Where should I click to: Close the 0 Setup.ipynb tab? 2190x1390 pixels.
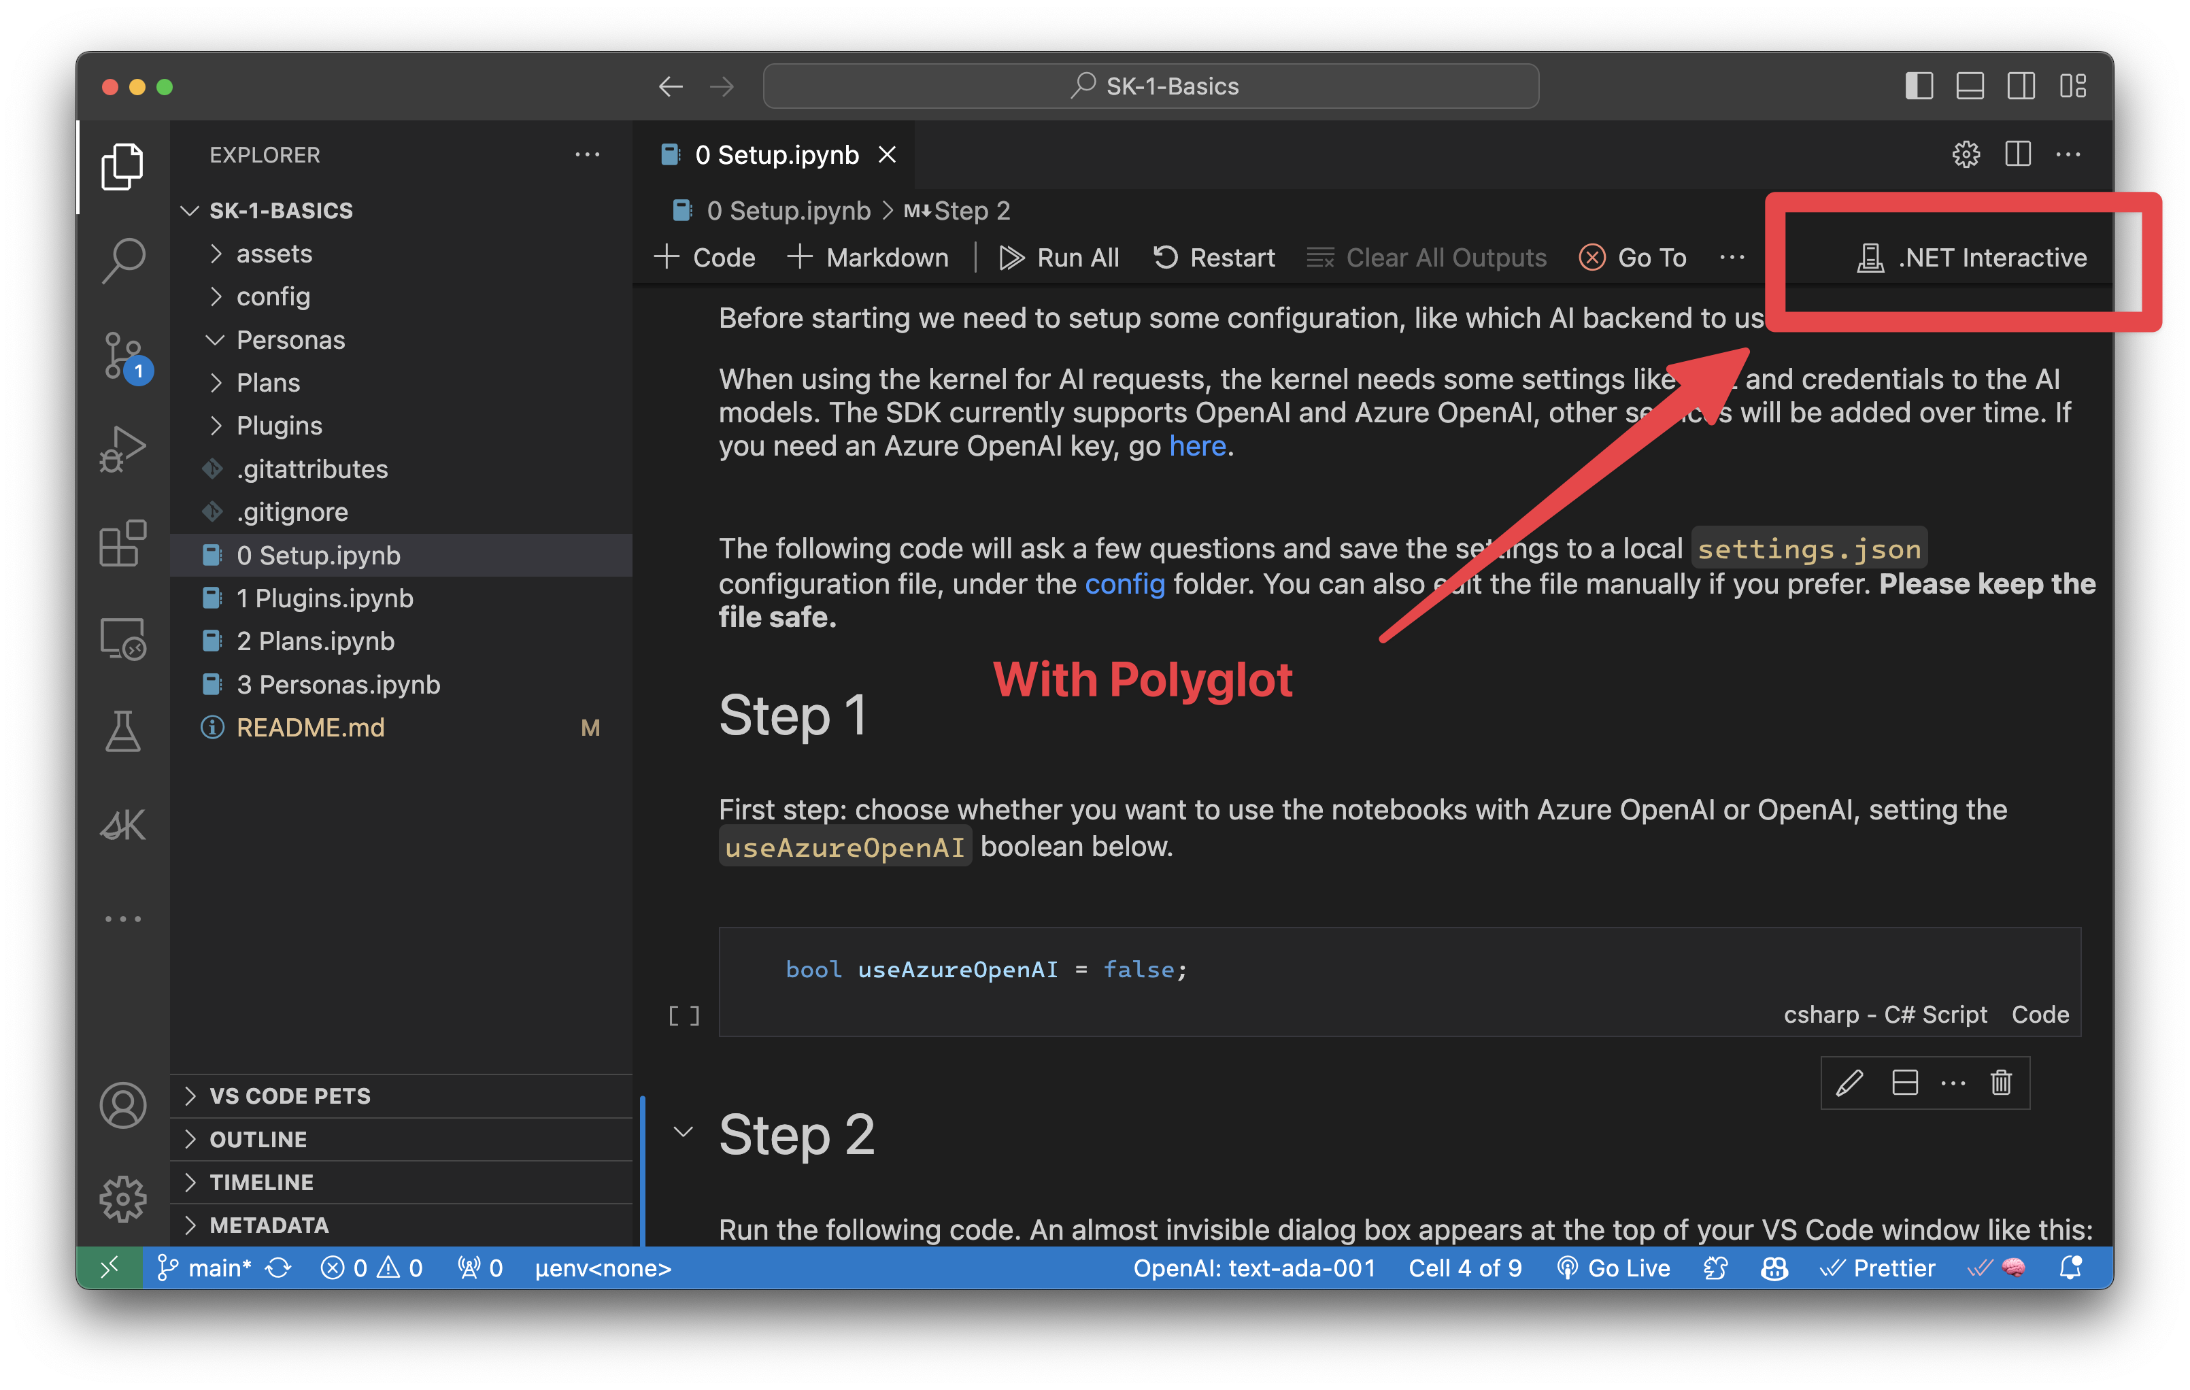pyautogui.click(x=887, y=154)
